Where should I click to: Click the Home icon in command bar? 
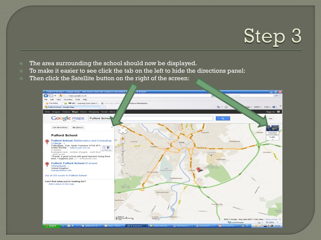click(x=218, y=107)
